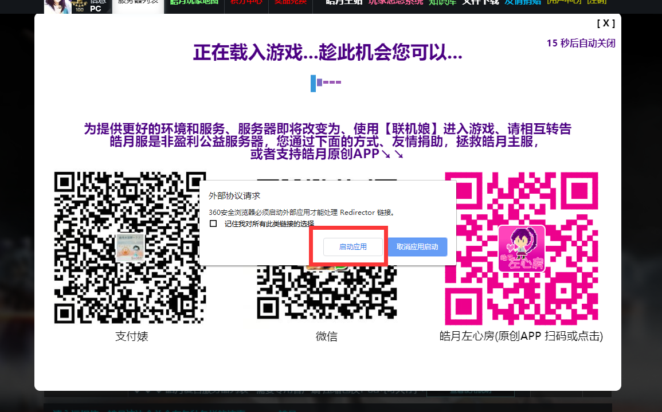
Task: Click the 皓月服是非盈利公益服务器 line
Action: 324,141
